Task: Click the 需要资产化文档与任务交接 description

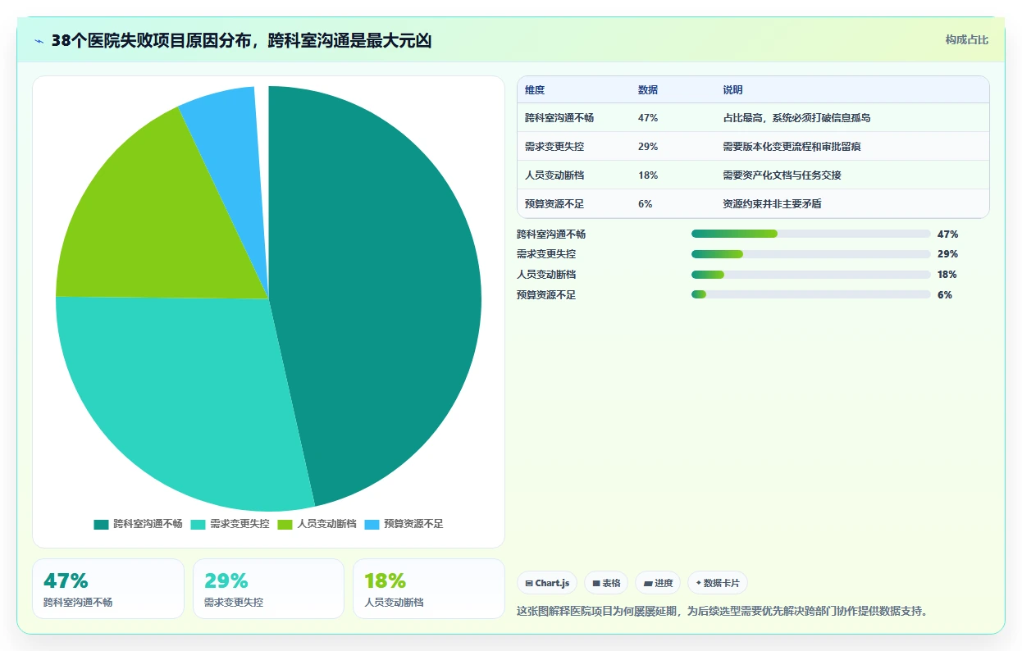Action: tap(782, 175)
